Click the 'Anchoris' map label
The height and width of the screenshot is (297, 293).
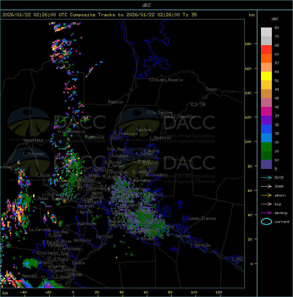click(x=82, y=240)
